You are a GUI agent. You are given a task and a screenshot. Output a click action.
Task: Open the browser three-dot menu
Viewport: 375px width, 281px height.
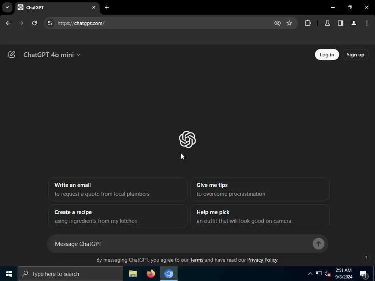367,23
